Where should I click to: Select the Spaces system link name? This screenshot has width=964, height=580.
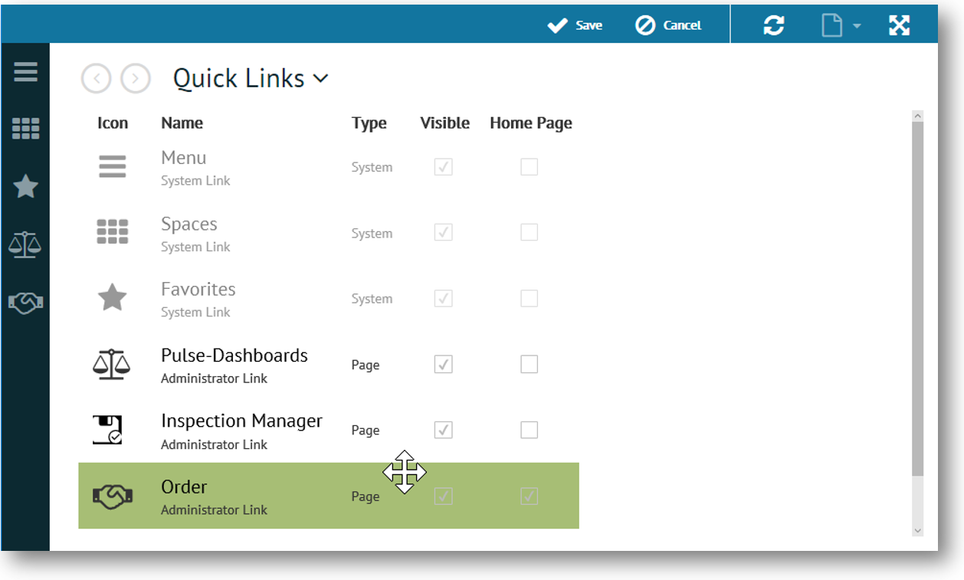[189, 224]
